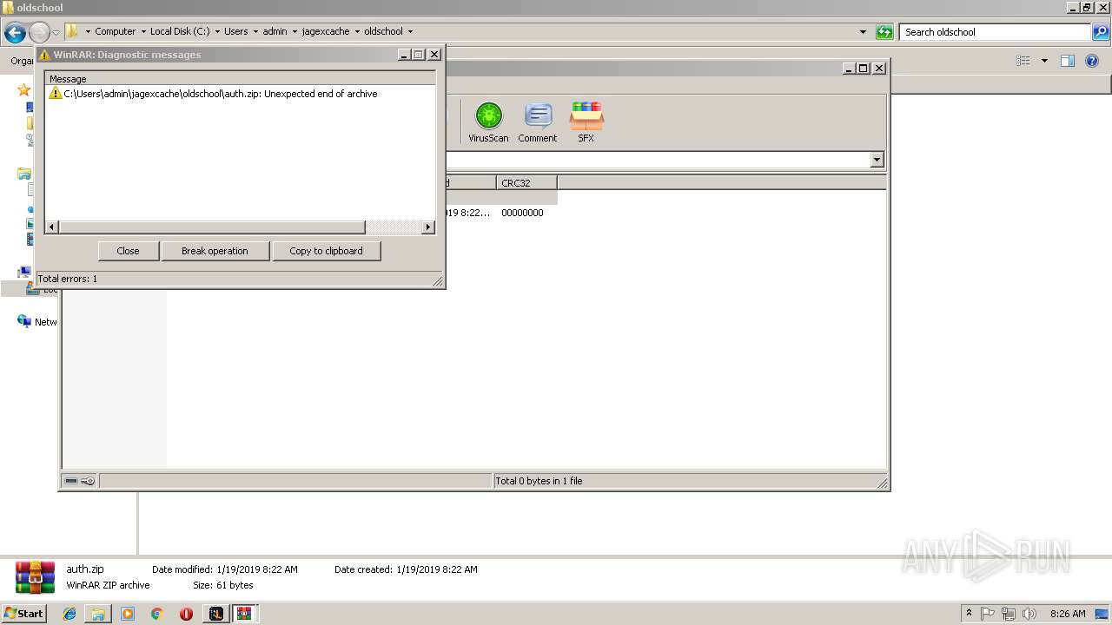1112x625 pixels.
Task: Maximize the WinRAR diagnostic messages dialog
Action: (419, 54)
